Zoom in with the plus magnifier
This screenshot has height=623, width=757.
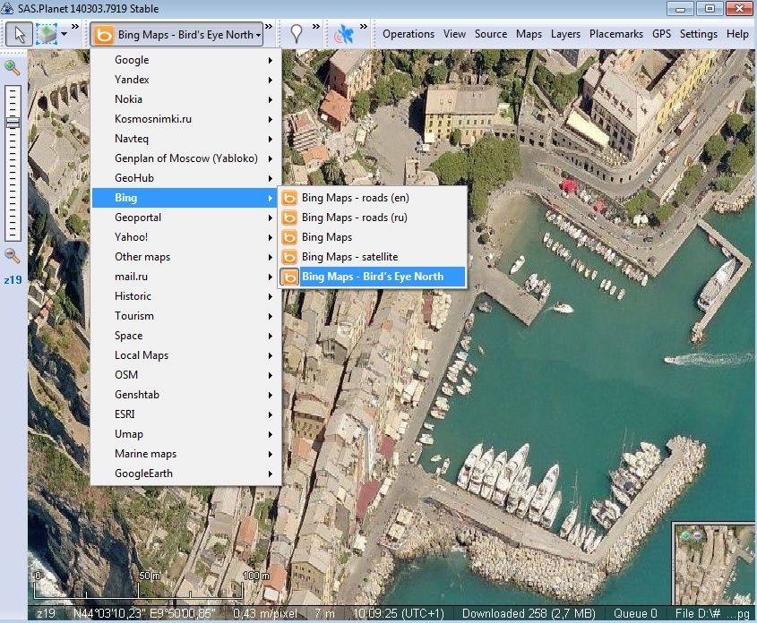13,67
